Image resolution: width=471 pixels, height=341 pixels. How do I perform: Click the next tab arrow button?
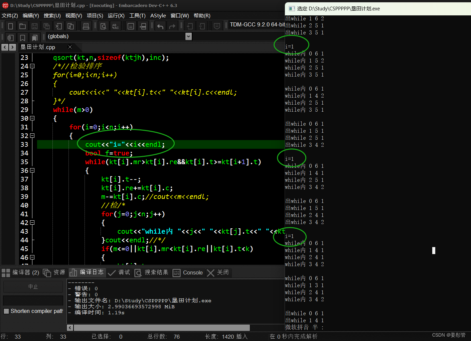coord(12,47)
